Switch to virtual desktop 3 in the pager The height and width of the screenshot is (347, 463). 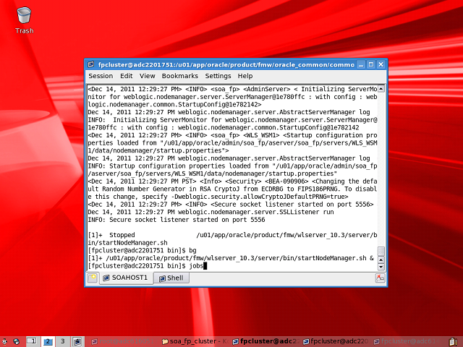click(63, 341)
